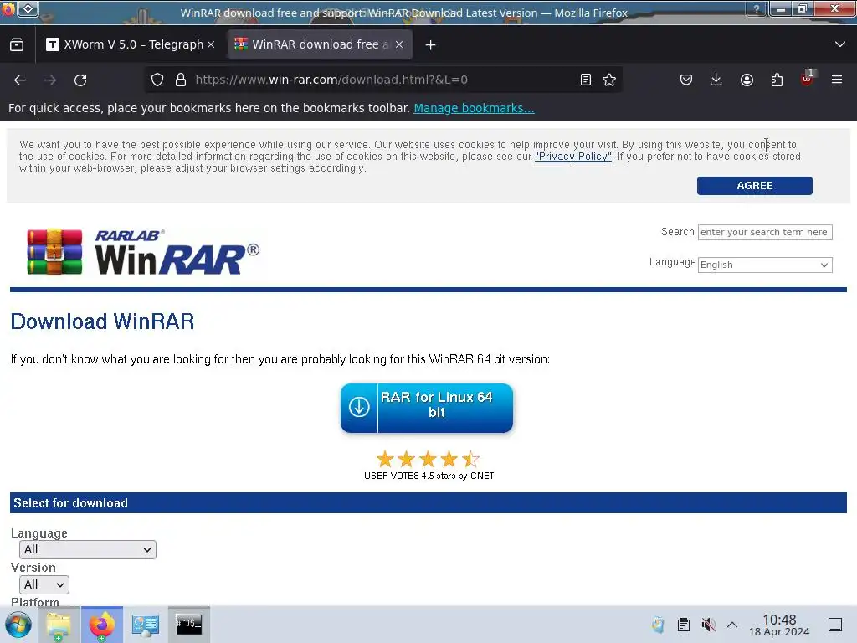Expand hidden system tray icons
The image size is (857, 643).
coord(732,625)
